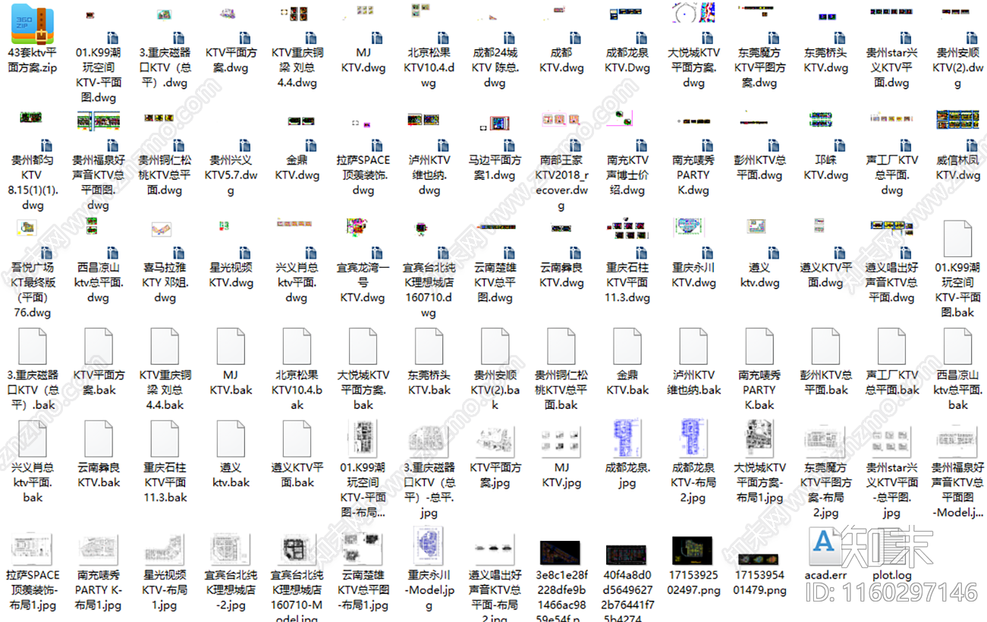Open 成都龙泉.jpg image thumbnail
The height and width of the screenshot is (622, 987).
pyautogui.click(x=627, y=438)
